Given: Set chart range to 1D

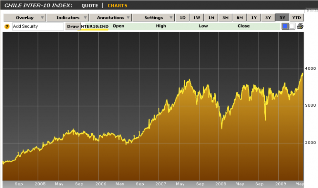Looking at the screenshot, I should coord(183,18).
